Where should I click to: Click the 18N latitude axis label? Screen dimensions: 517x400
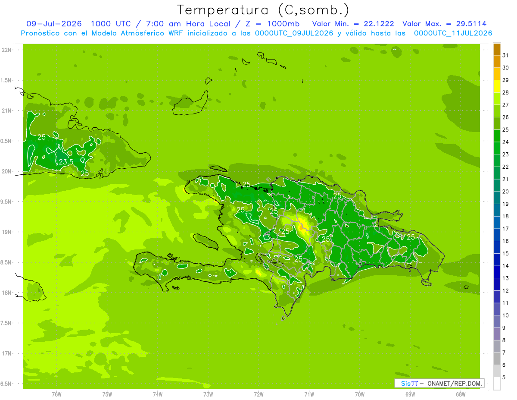coord(7,293)
